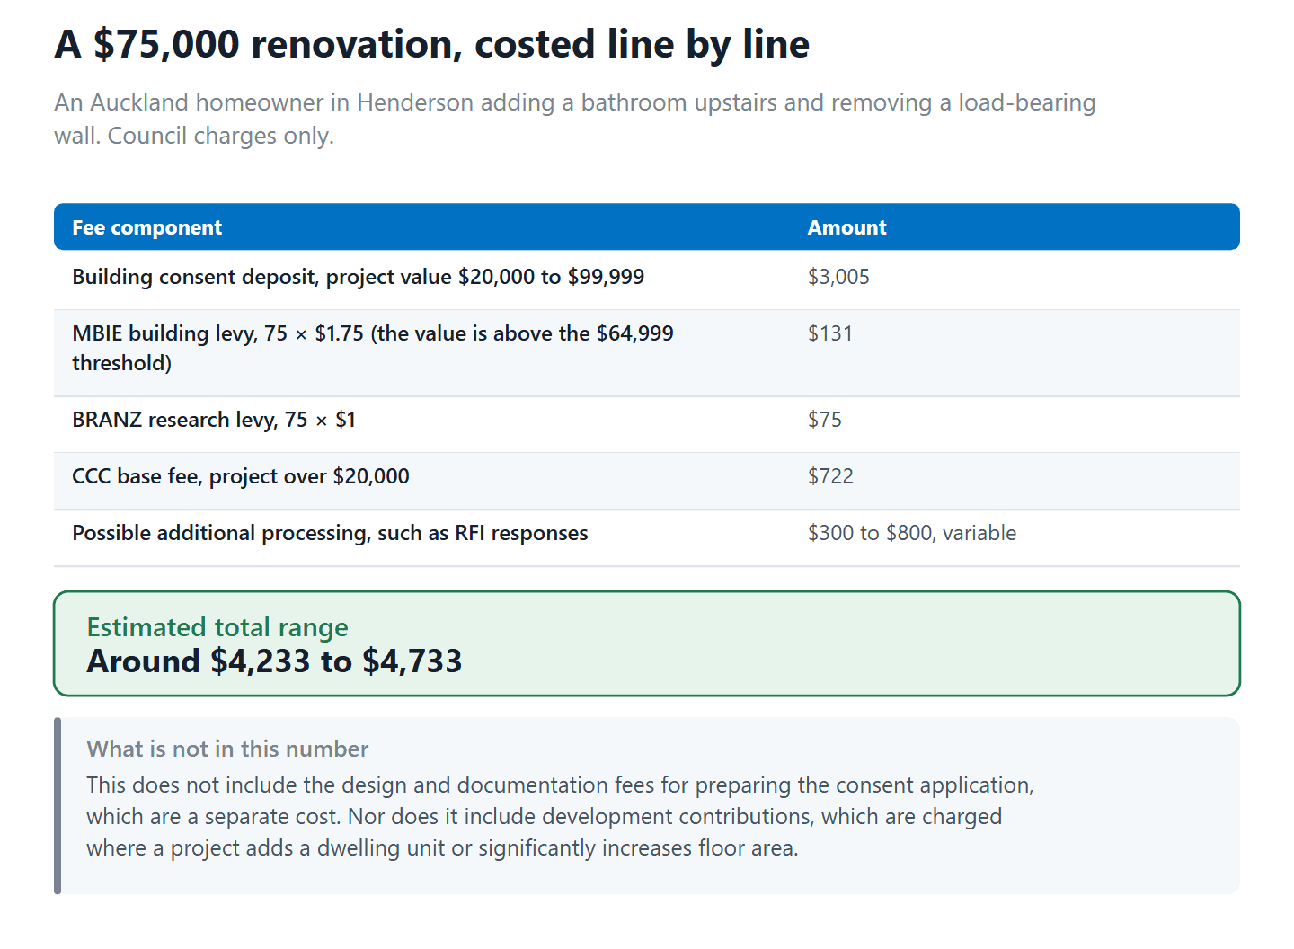The width and height of the screenshot is (1294, 949).
Task: Click the $75 amount cell
Action: [825, 420]
